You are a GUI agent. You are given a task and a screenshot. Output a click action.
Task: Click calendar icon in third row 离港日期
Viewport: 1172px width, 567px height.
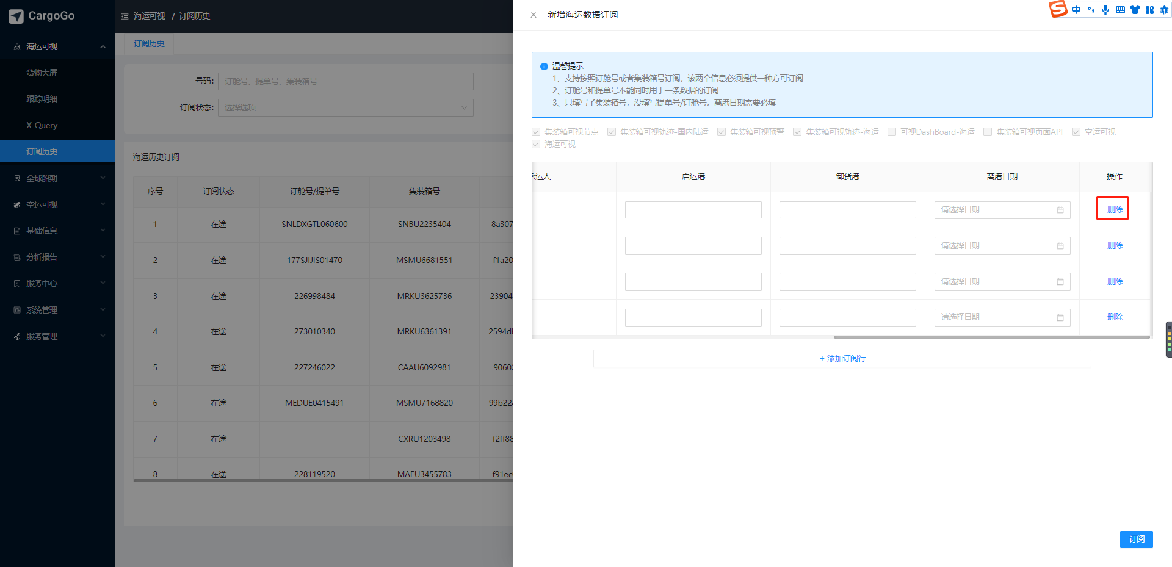[1060, 282]
